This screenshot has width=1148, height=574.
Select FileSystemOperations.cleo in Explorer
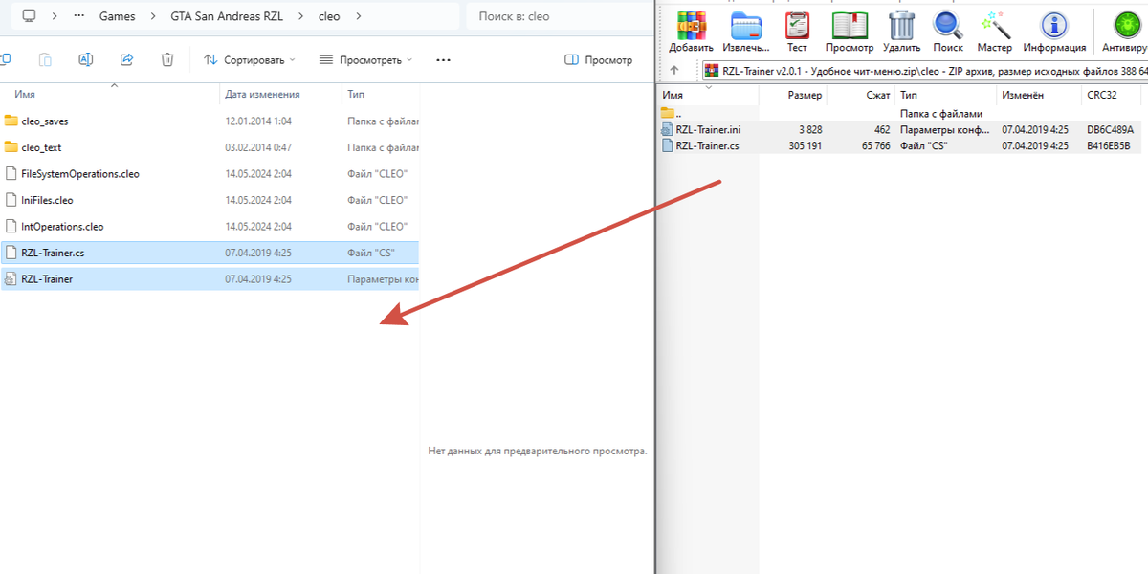[x=80, y=174]
